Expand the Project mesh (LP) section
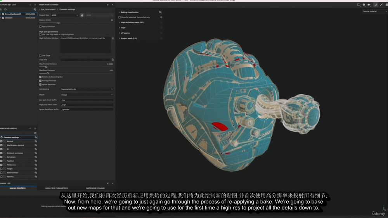388x218 pixels. click(119, 38)
